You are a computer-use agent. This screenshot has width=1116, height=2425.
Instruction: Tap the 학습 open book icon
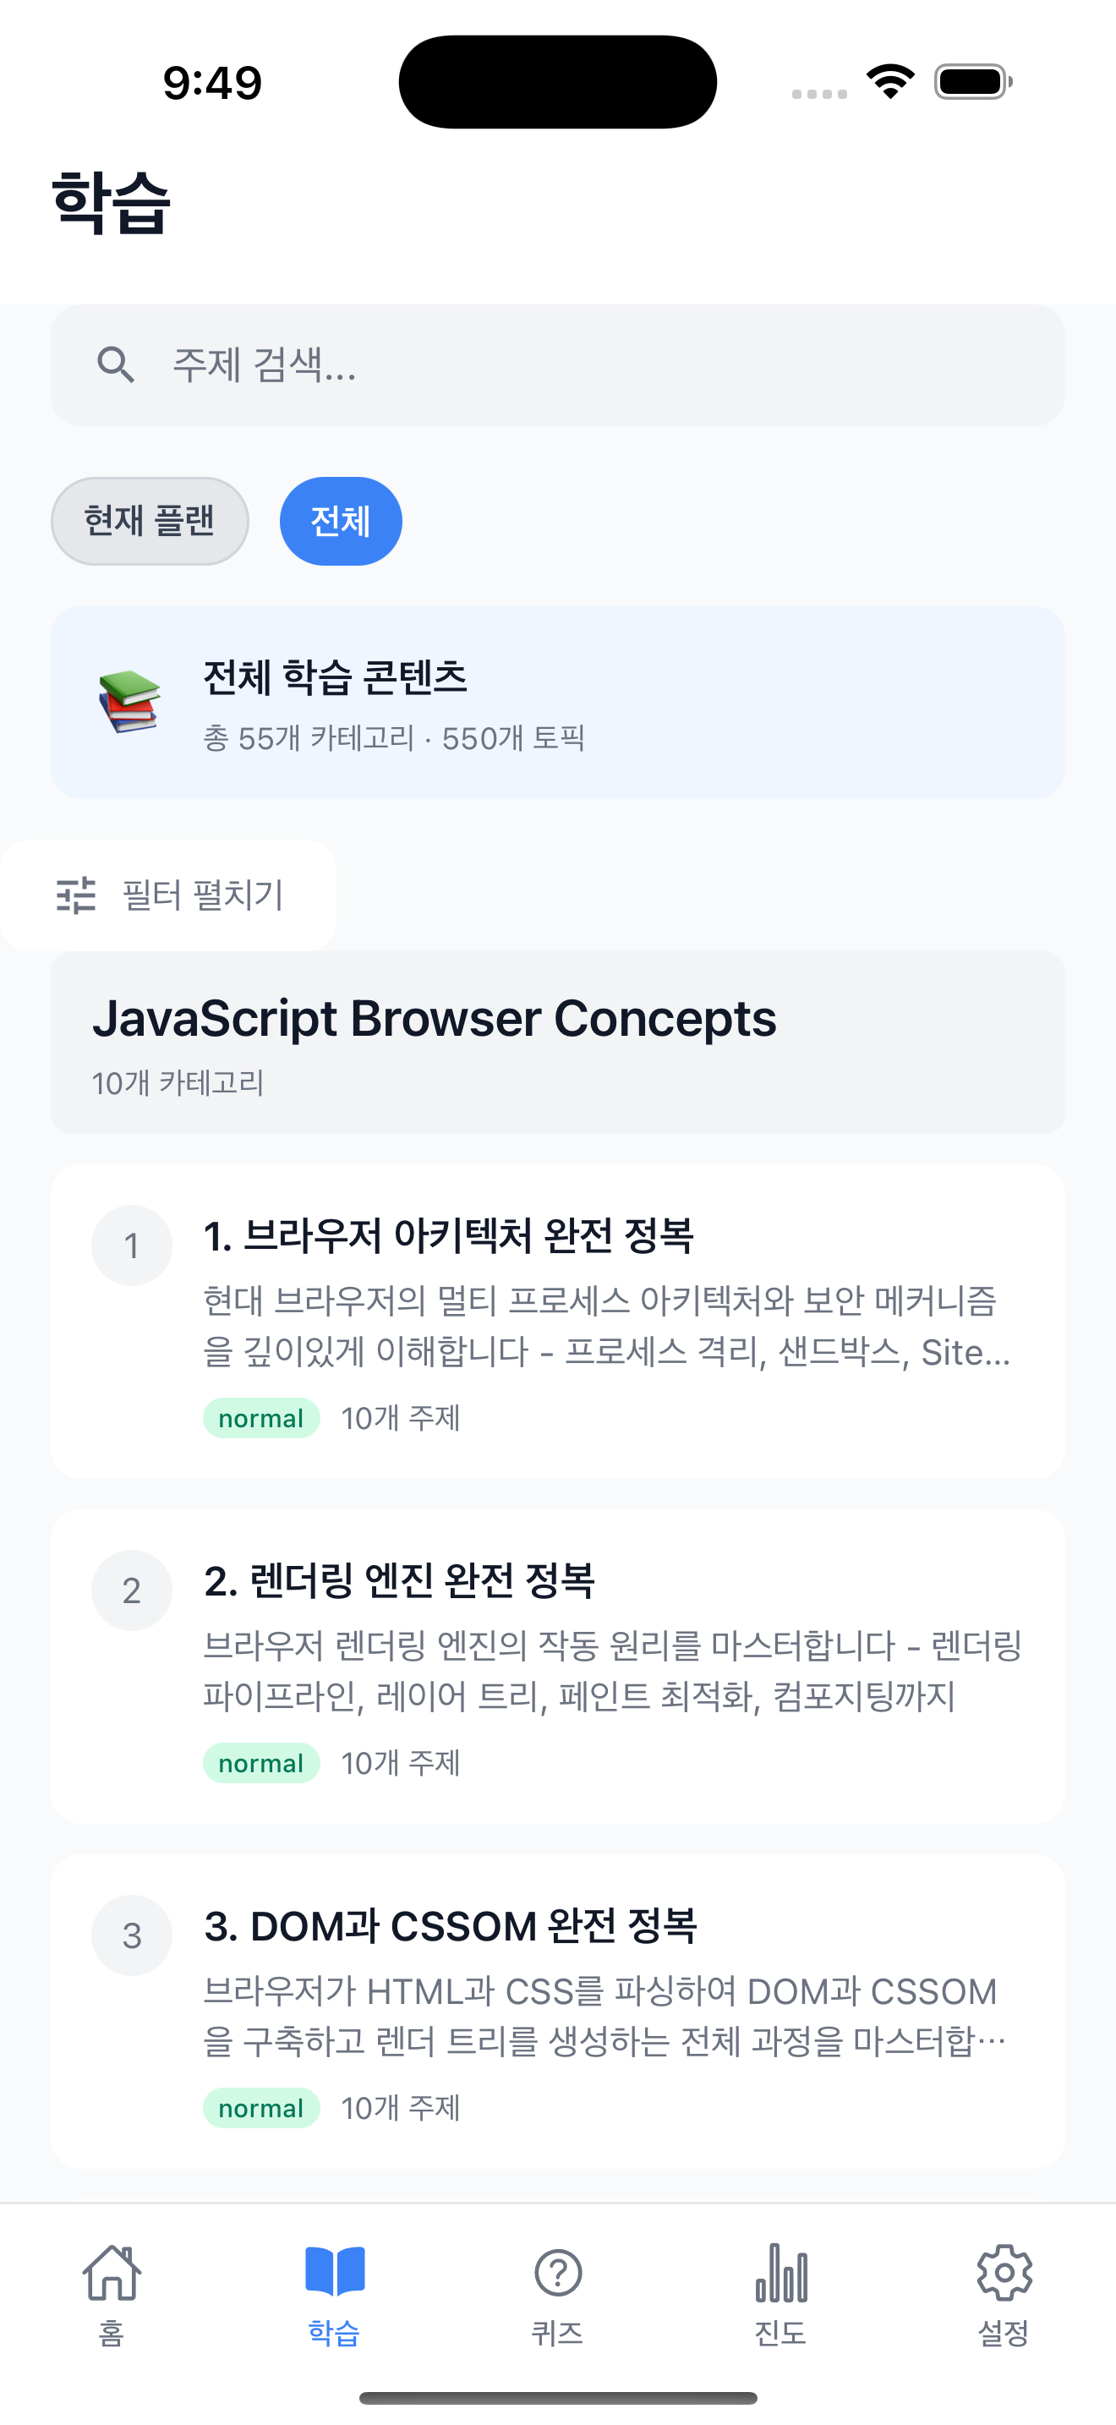coord(334,2273)
